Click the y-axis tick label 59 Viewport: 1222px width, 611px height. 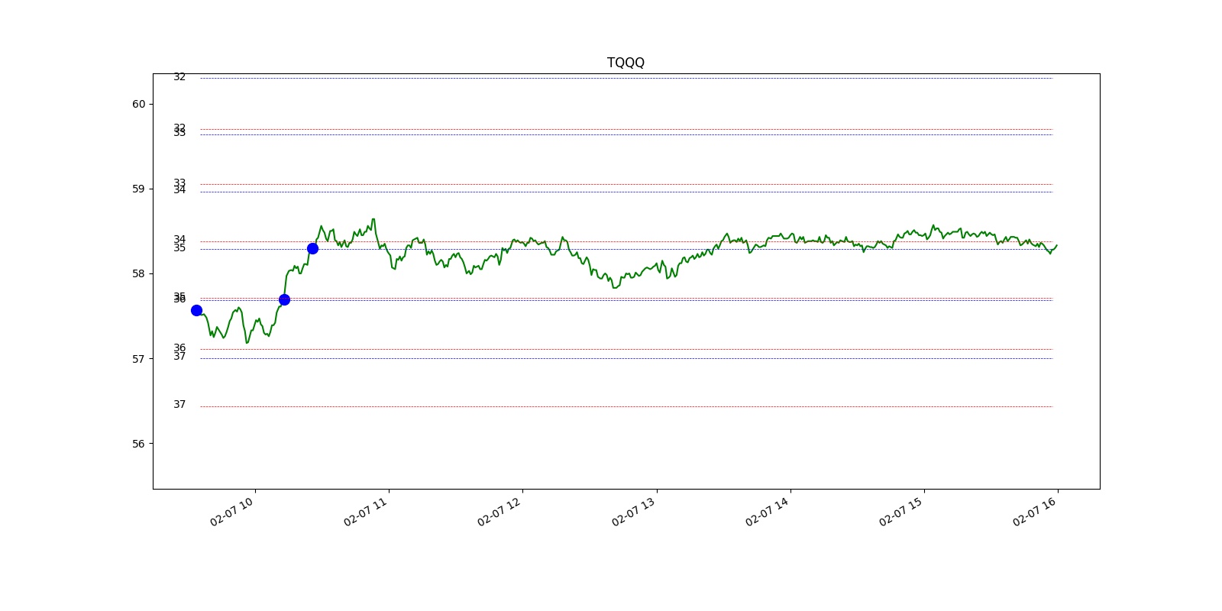(138, 189)
